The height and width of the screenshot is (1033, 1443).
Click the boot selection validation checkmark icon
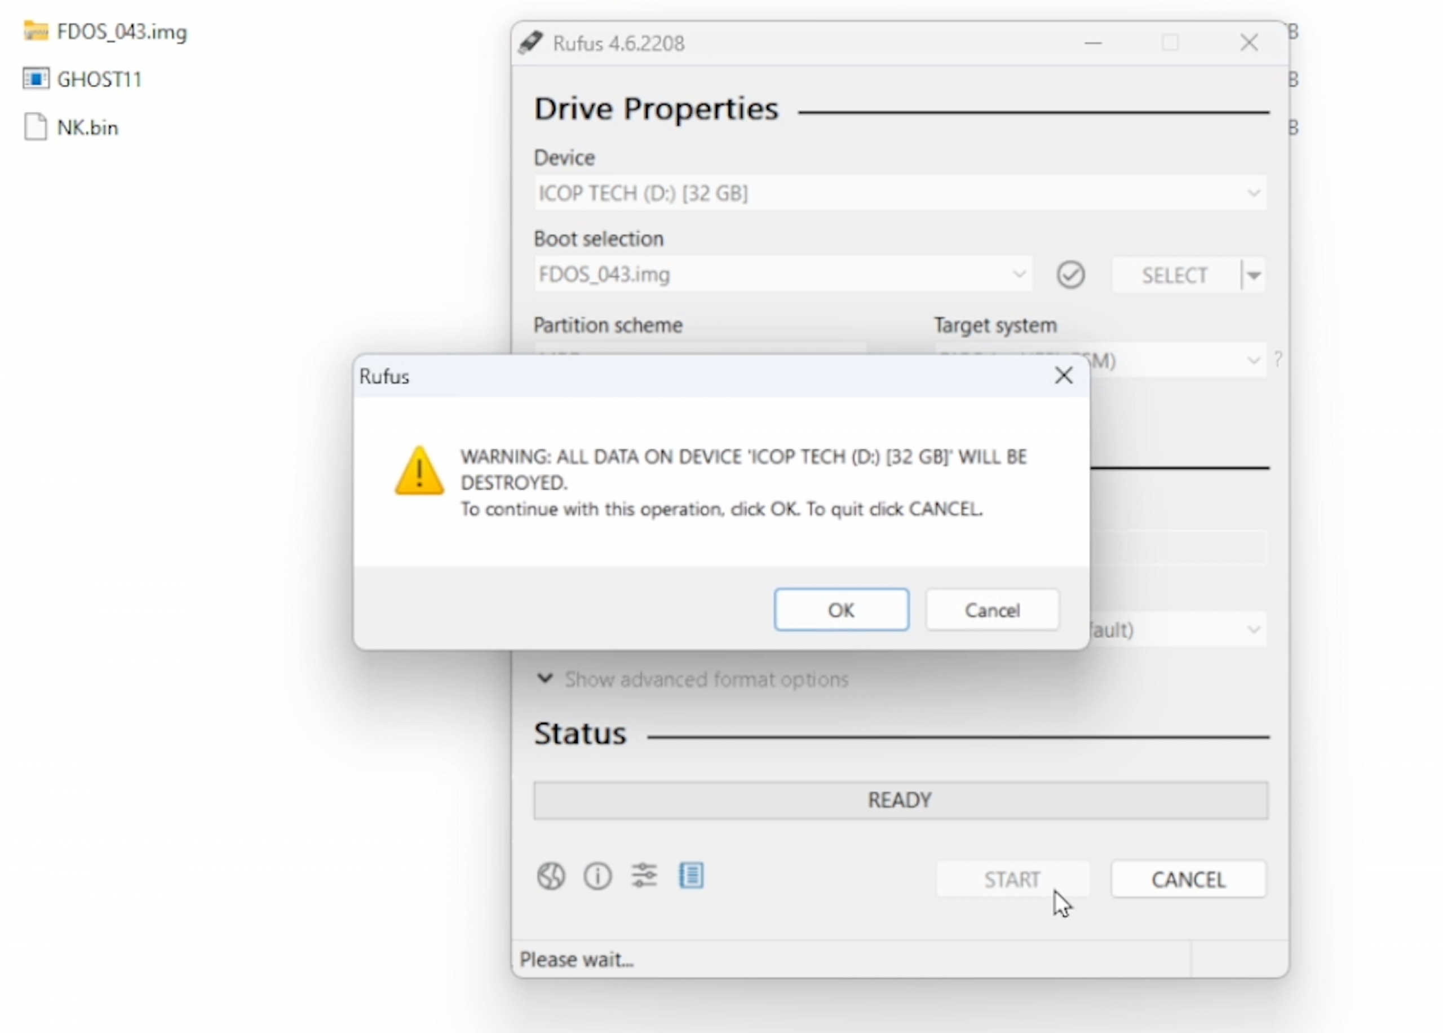pos(1070,274)
